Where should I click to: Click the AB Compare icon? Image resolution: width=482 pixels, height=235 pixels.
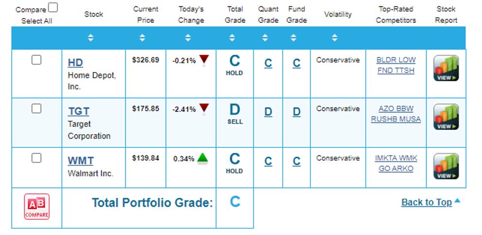tap(36, 207)
